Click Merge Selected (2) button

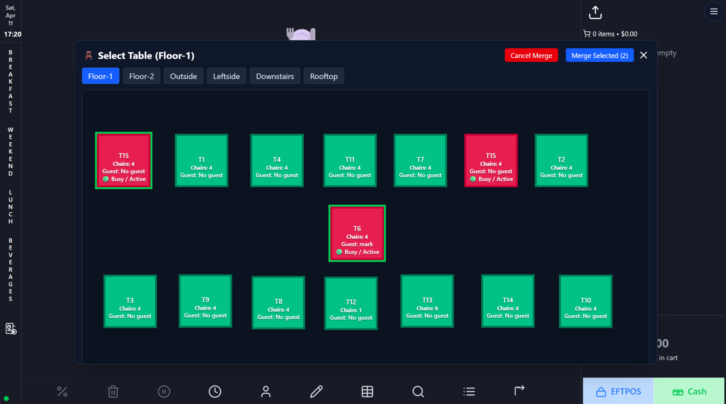(599, 55)
